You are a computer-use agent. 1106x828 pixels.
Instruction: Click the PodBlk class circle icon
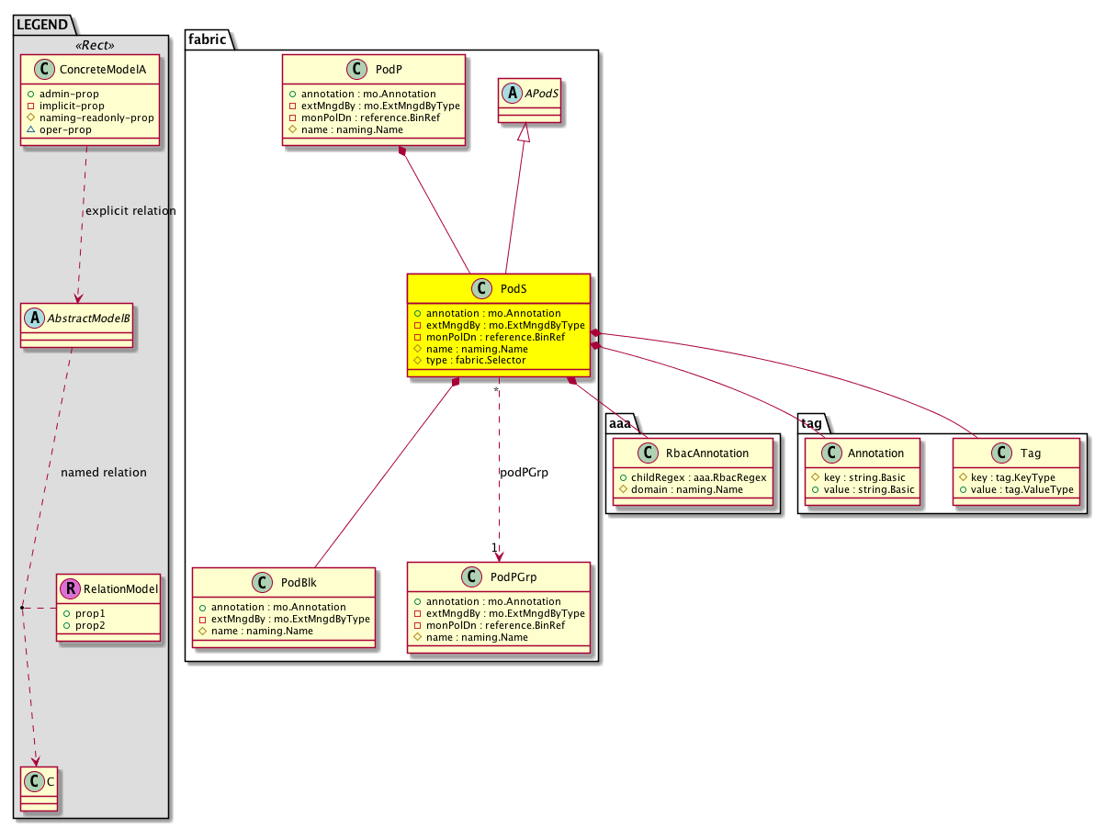click(264, 583)
